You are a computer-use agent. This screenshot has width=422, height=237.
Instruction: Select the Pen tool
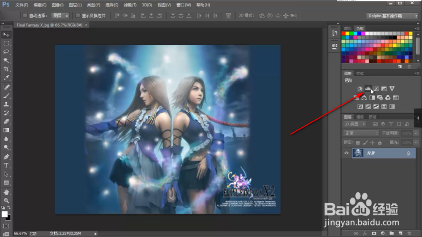tap(6, 157)
